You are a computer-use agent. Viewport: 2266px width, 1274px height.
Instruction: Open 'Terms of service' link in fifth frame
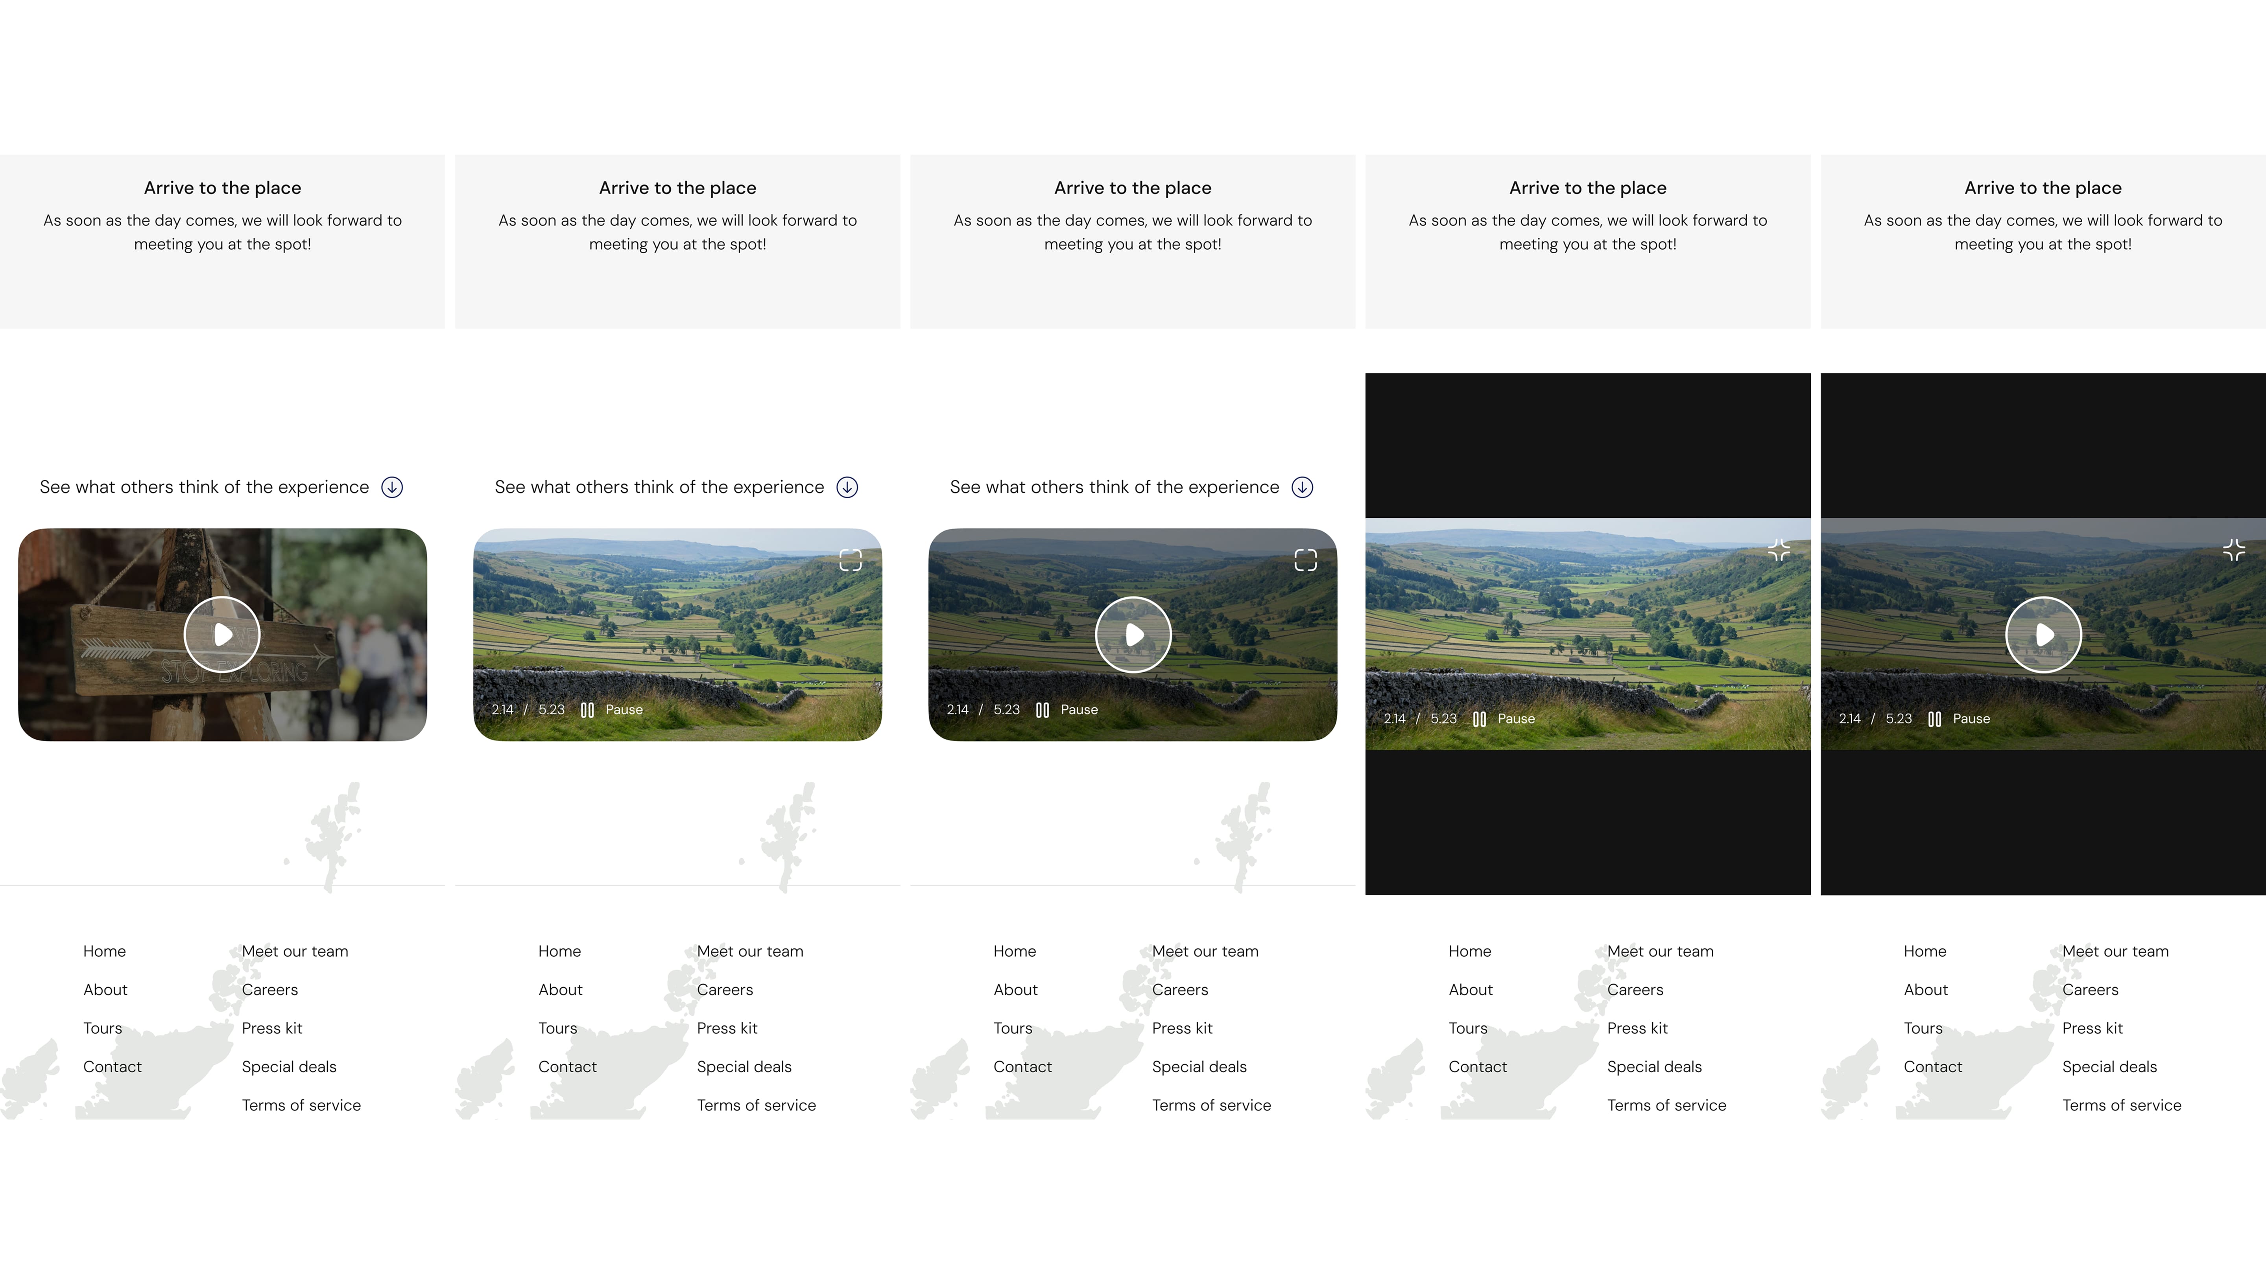pos(2122,1105)
